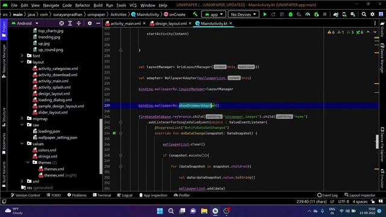Click the Stop button in toolbar
The width and height of the screenshot is (386, 217).
325,14
